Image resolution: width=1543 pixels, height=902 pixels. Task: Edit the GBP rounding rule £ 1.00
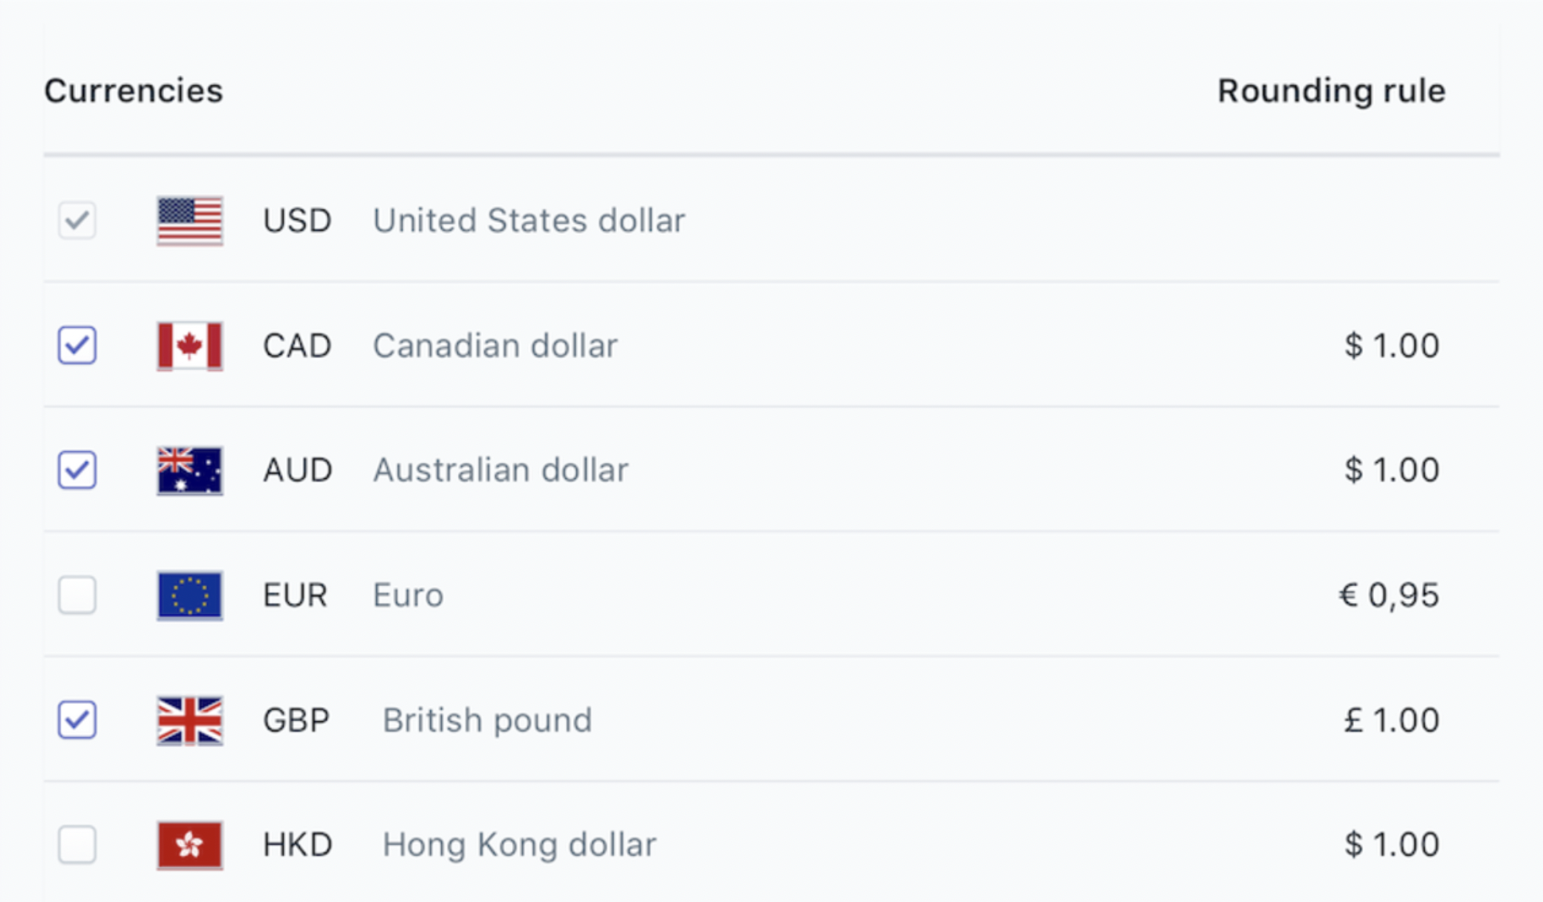[1392, 720]
